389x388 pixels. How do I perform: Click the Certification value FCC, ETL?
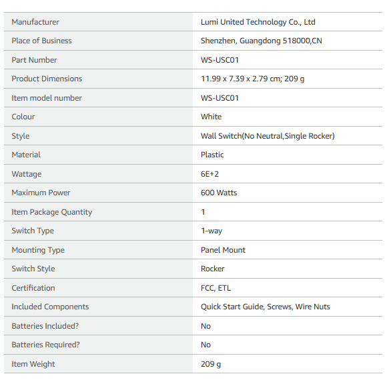(216, 288)
